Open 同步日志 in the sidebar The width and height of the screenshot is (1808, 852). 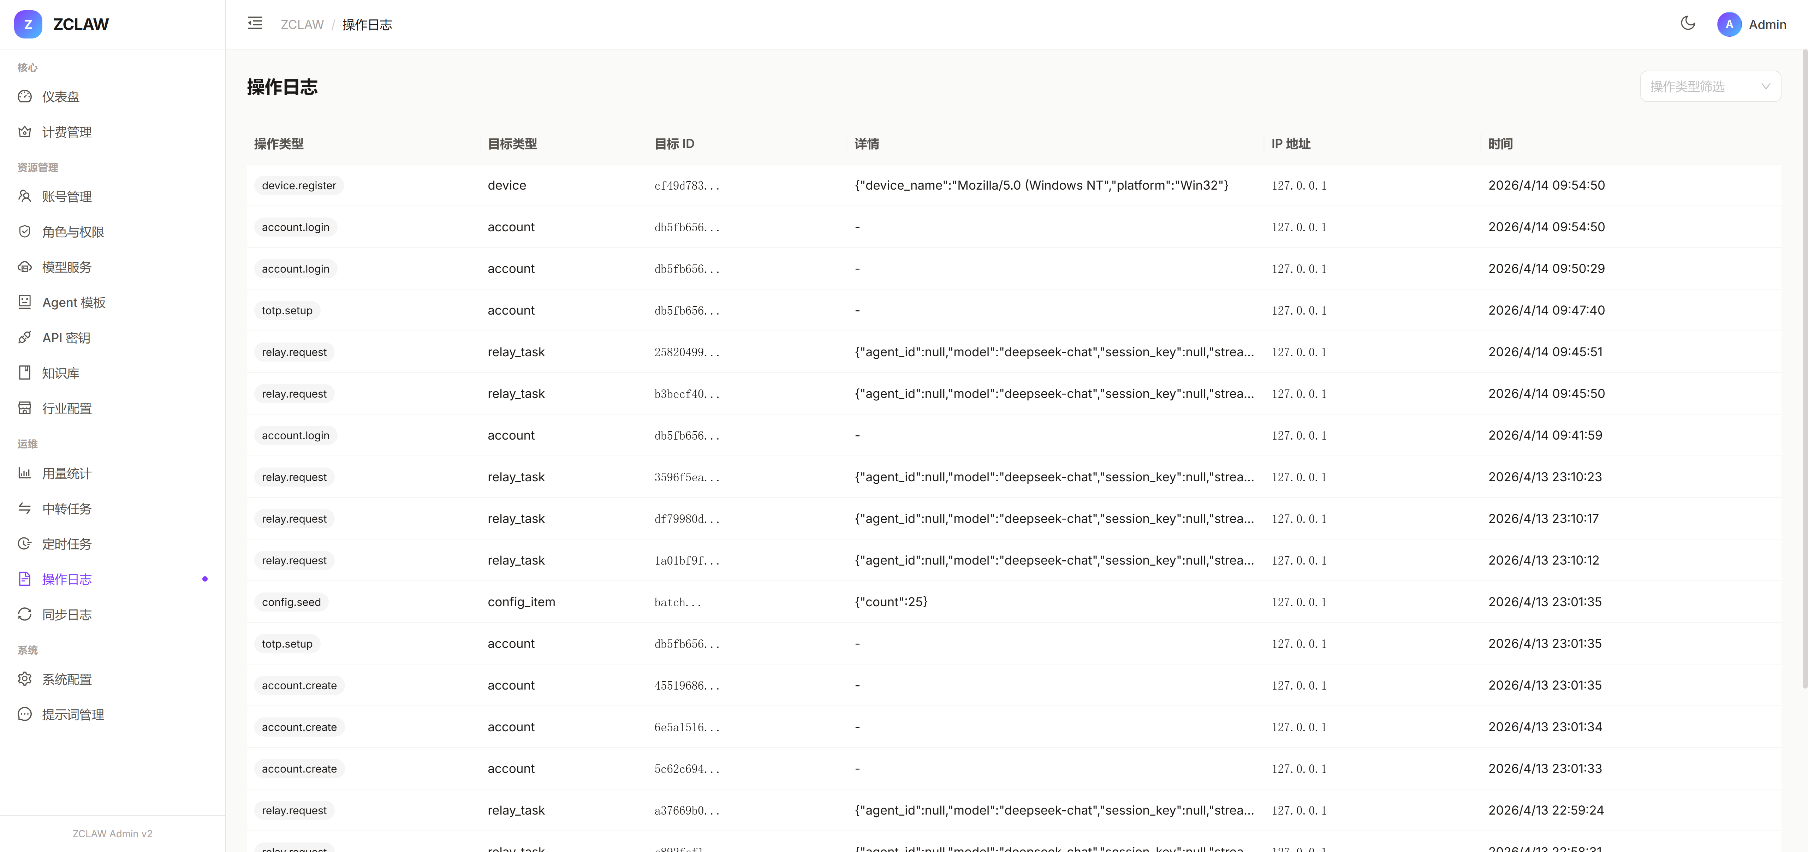click(67, 615)
